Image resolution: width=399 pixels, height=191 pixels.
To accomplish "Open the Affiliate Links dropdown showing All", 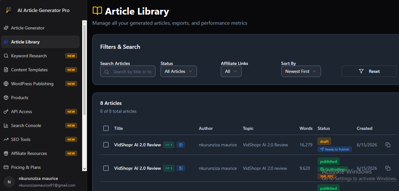I will coord(231,71).
